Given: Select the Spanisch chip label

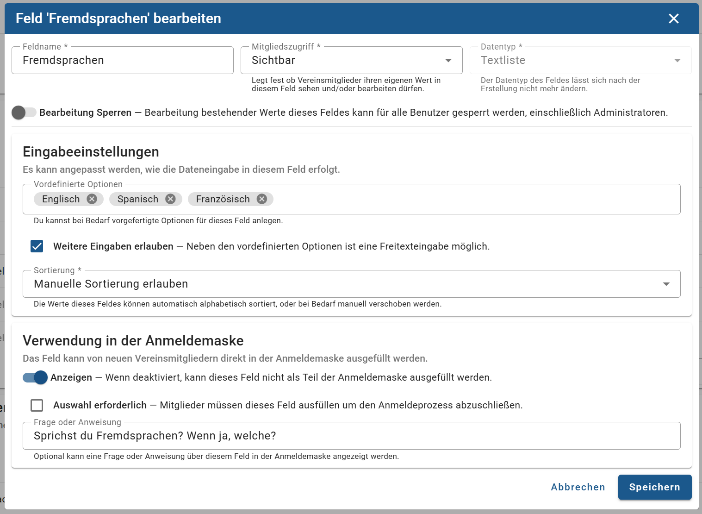Looking at the screenshot, I should [x=138, y=199].
